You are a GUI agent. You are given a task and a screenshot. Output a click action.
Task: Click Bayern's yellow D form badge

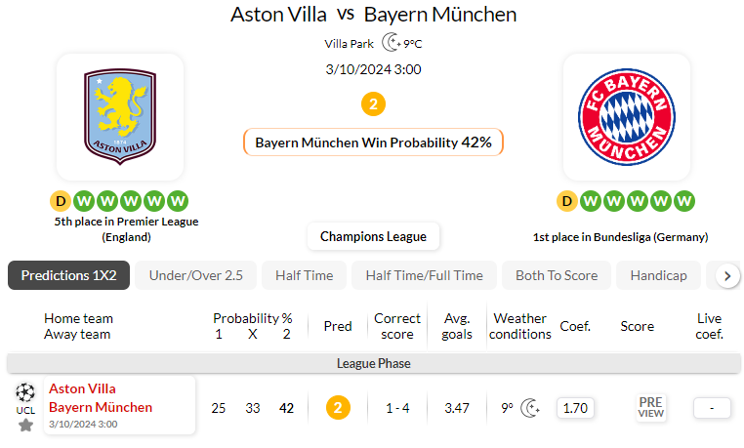[566, 201]
